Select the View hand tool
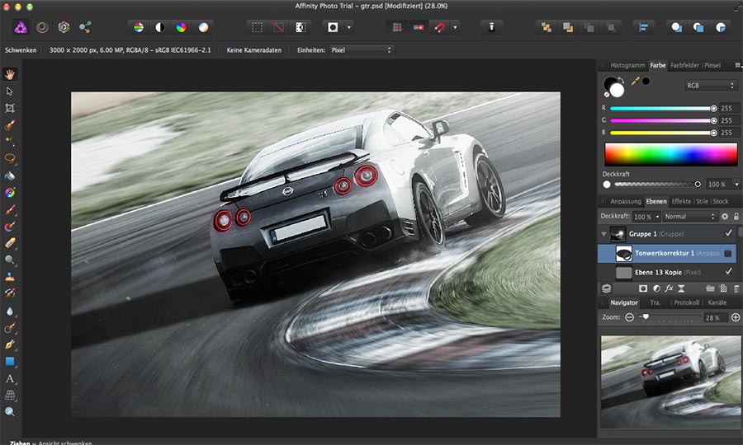 [10, 74]
